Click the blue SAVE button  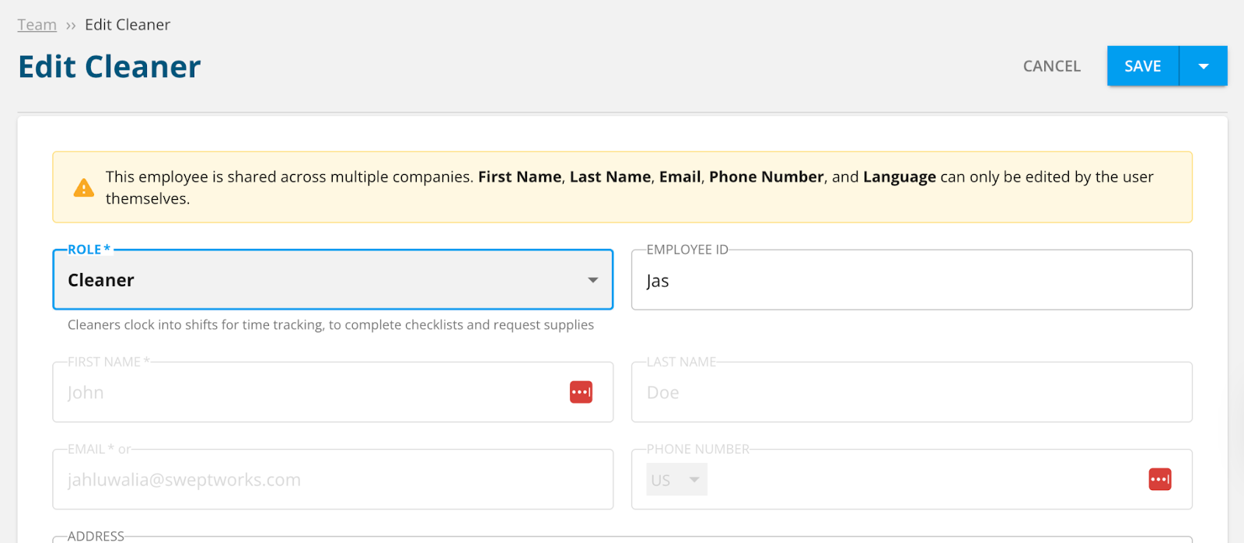[1142, 66]
